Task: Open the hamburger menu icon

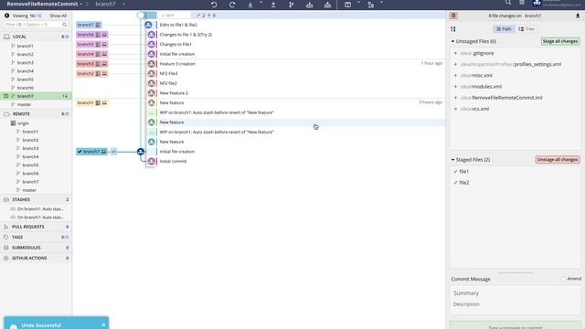Action: coord(522,3)
